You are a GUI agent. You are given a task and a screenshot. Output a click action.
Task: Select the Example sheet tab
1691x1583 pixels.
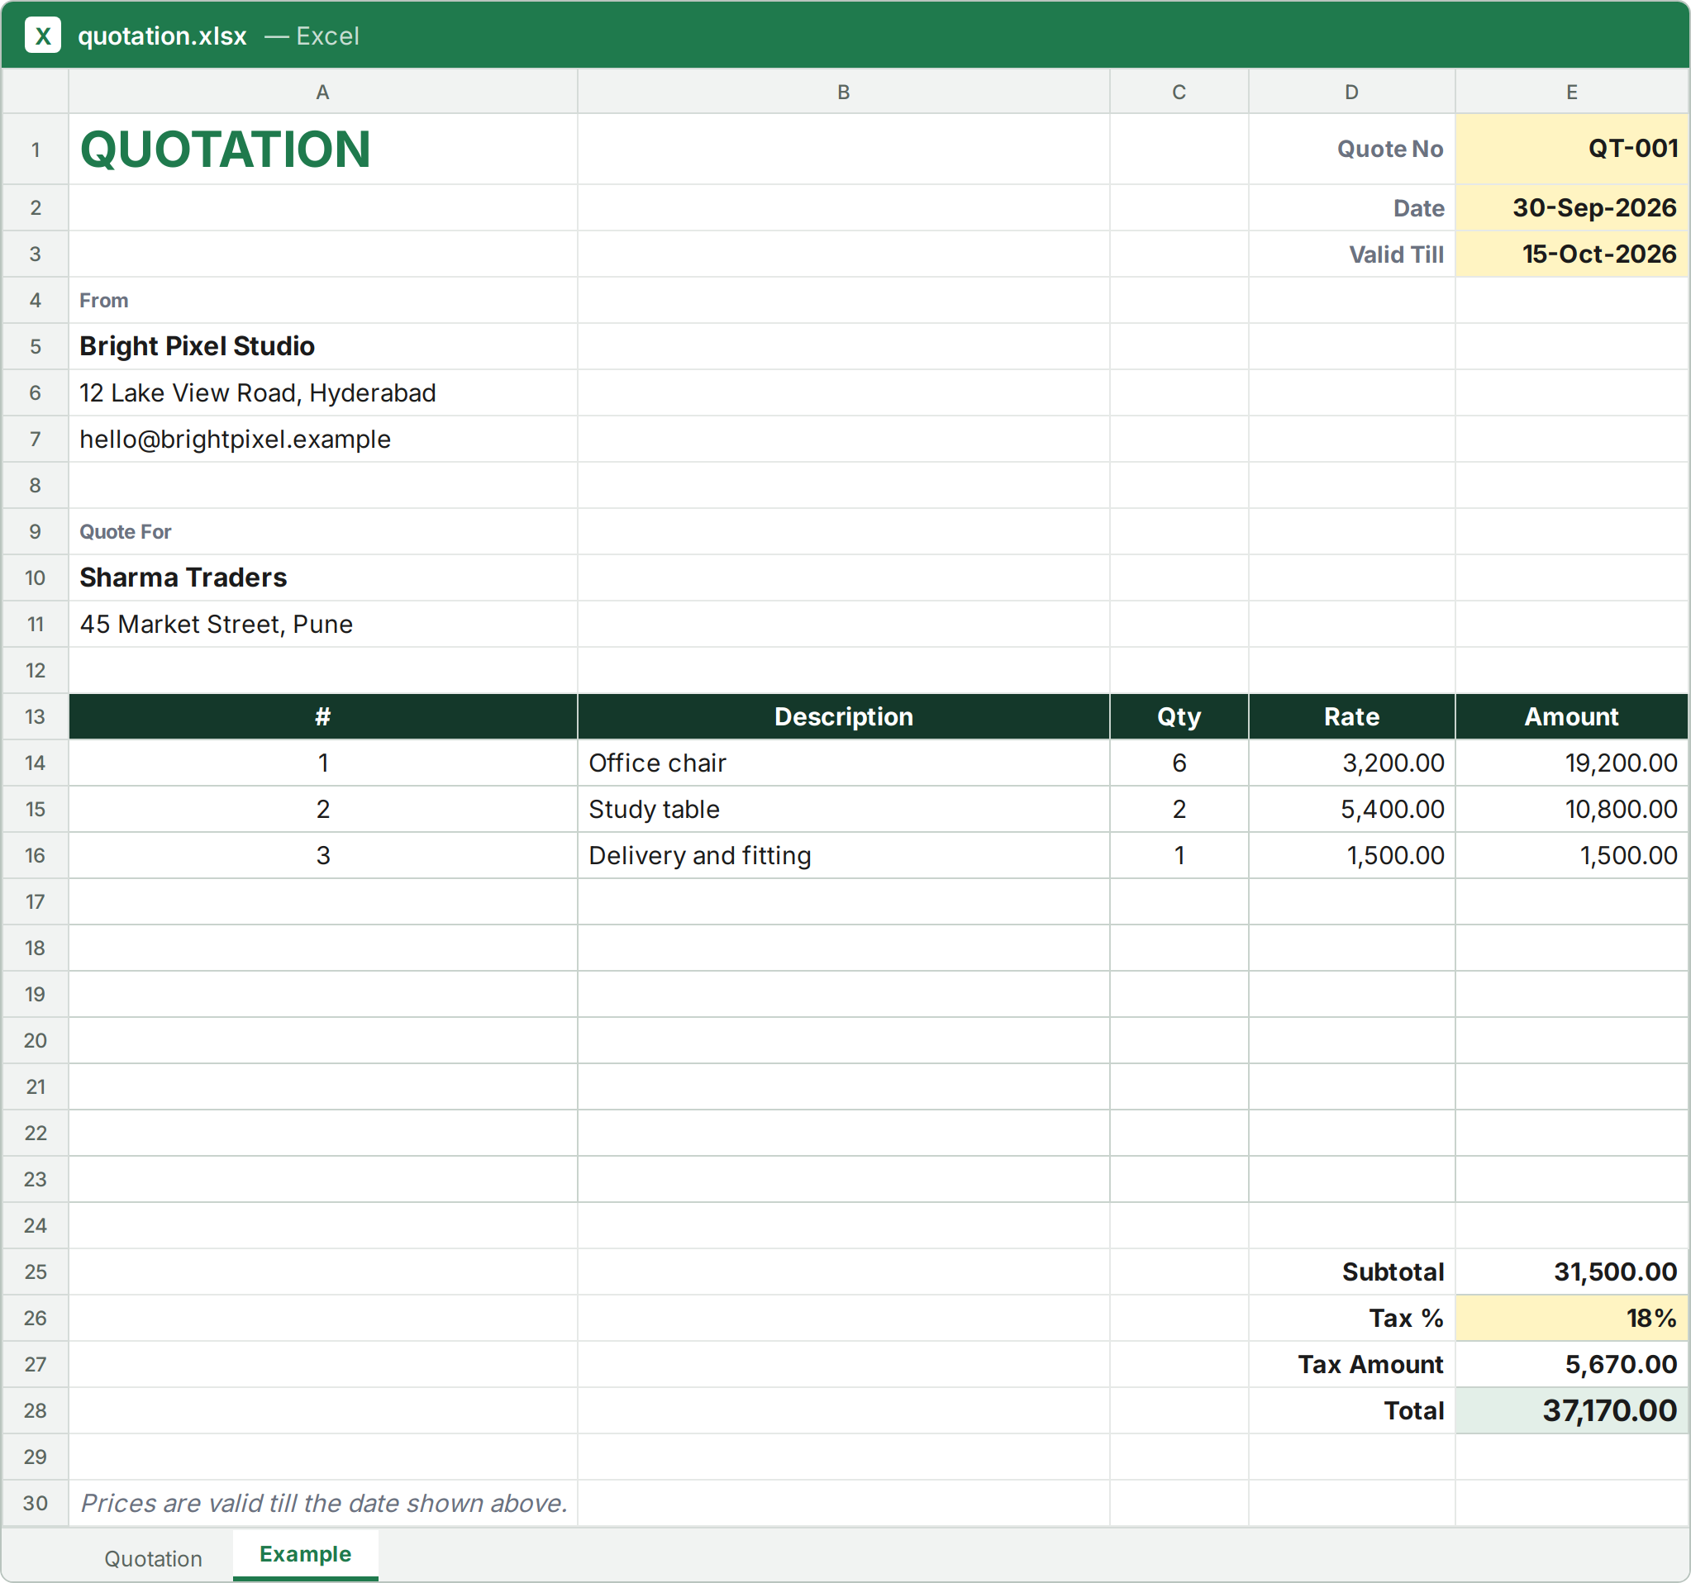[x=305, y=1554]
